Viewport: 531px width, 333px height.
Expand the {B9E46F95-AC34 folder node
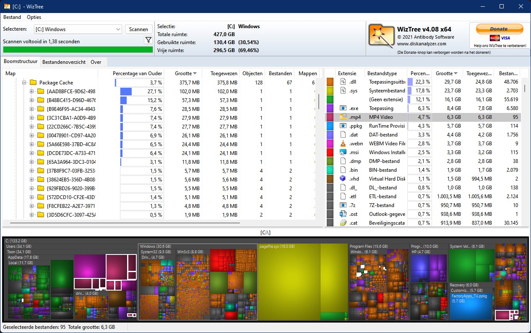[32, 109]
